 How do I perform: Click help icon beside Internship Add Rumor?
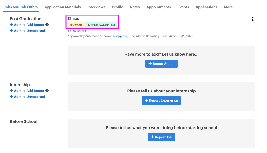47,91
